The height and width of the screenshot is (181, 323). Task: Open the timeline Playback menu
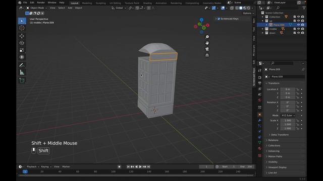tap(33, 166)
